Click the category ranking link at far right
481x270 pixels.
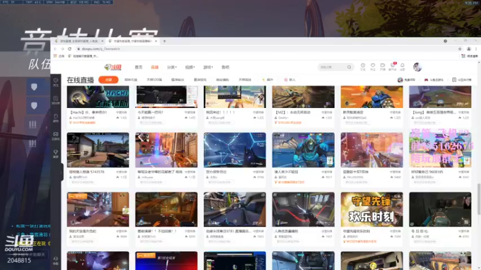pyautogui.click(x=462, y=80)
